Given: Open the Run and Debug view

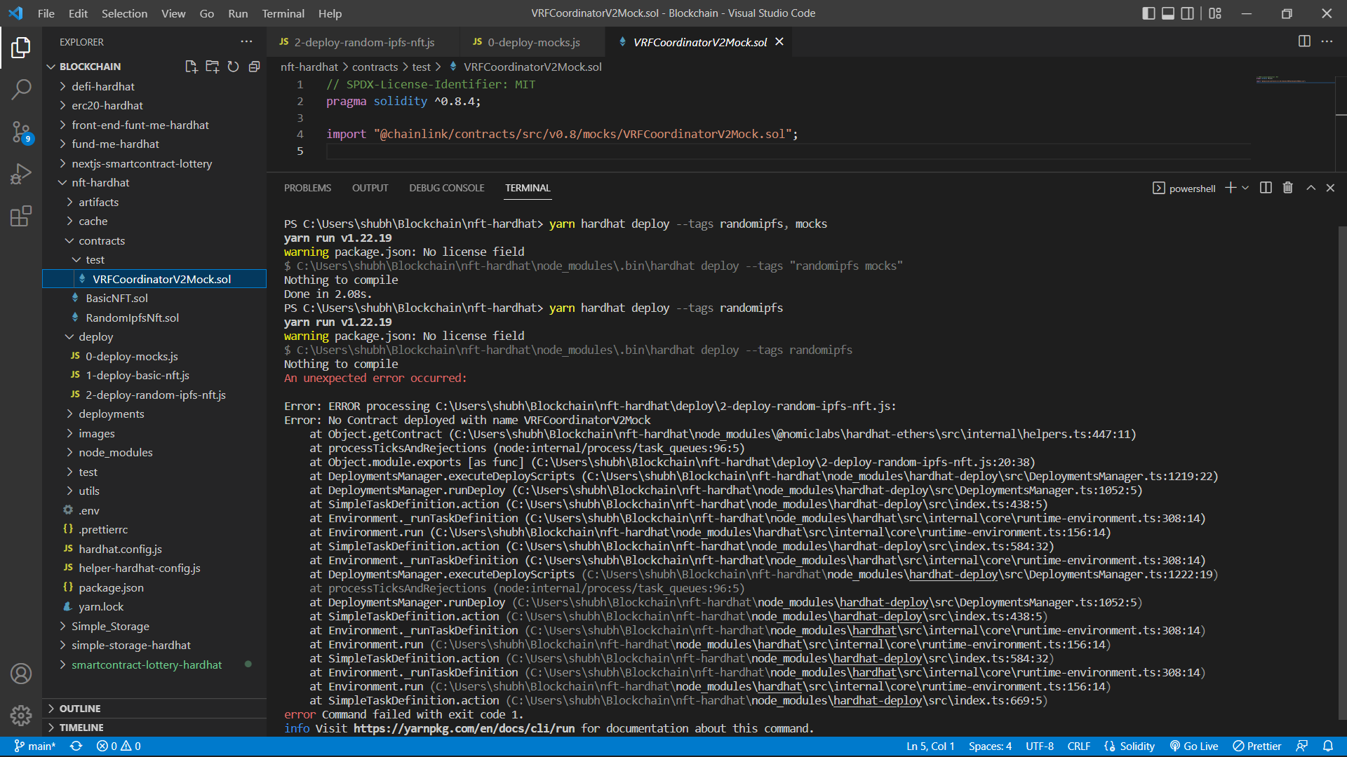Looking at the screenshot, I should tap(21, 174).
